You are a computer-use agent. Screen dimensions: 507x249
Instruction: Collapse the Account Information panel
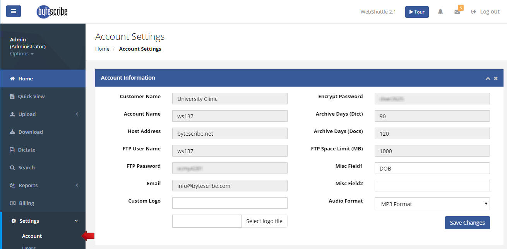[488, 78]
